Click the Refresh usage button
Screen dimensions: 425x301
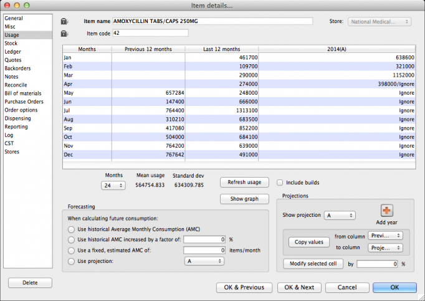click(244, 182)
